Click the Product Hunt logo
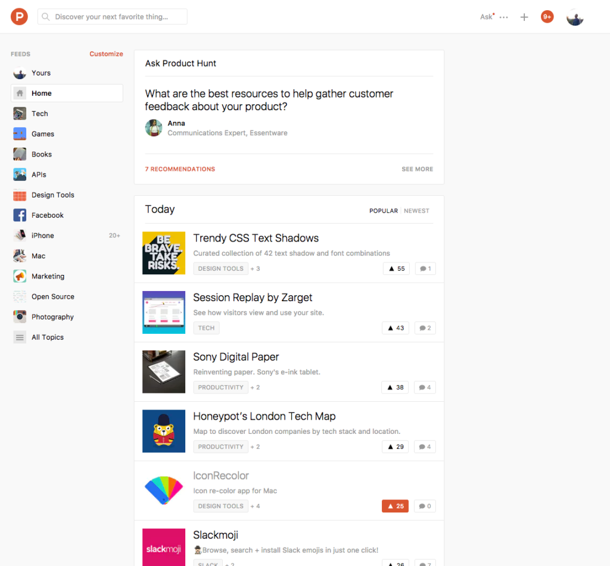The height and width of the screenshot is (566, 610). click(x=19, y=17)
